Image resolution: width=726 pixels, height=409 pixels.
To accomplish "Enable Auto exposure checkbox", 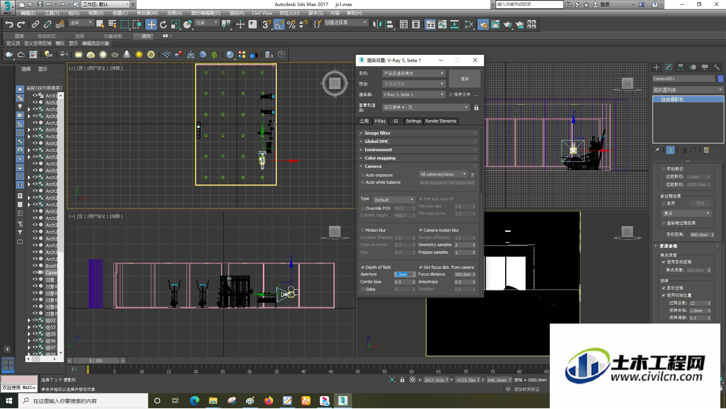I will coord(363,175).
